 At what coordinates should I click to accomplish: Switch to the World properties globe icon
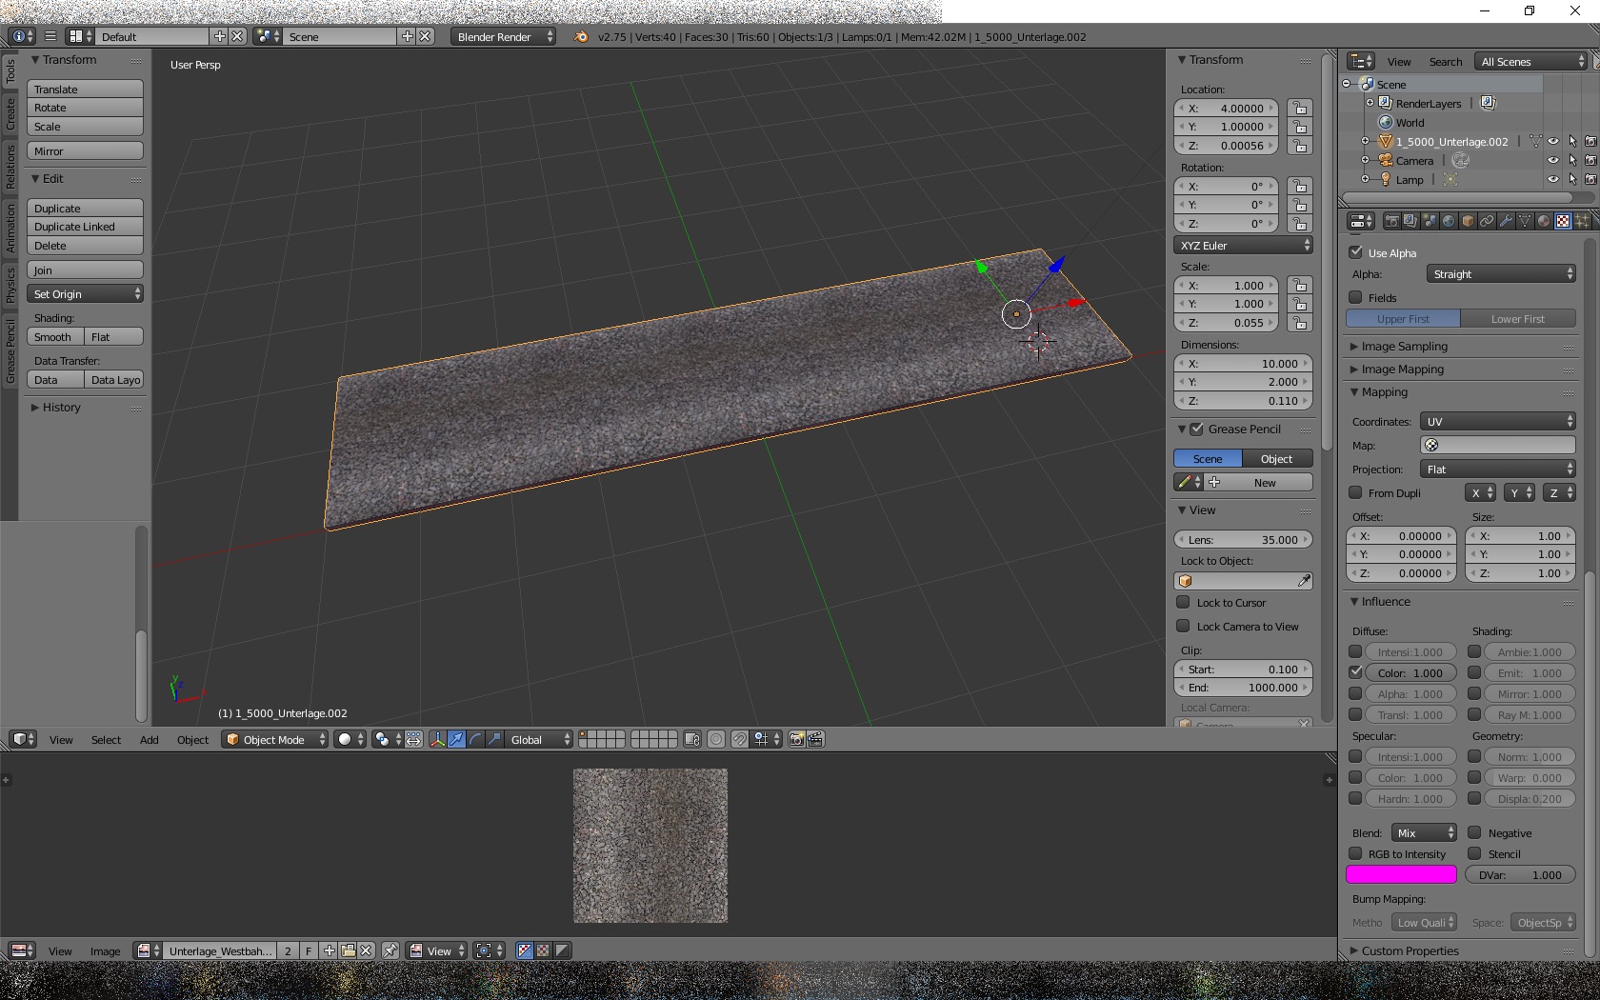tap(1449, 221)
